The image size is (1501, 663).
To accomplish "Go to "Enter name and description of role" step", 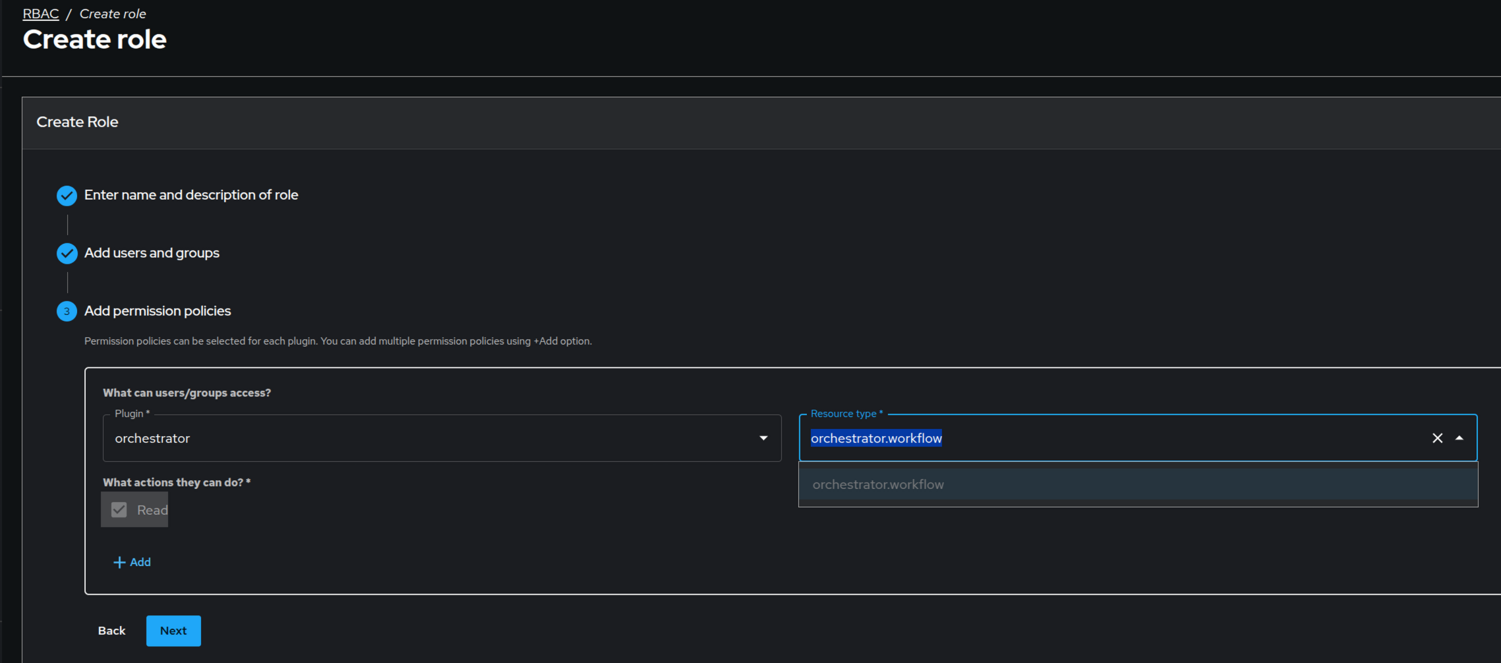I will pyautogui.click(x=191, y=195).
